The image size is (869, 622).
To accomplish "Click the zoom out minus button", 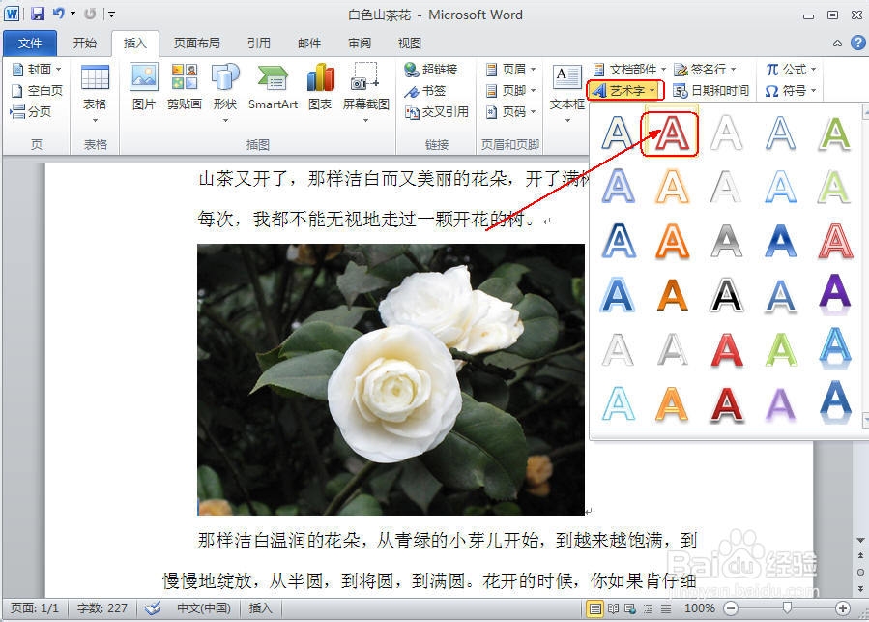I will pyautogui.click(x=731, y=608).
